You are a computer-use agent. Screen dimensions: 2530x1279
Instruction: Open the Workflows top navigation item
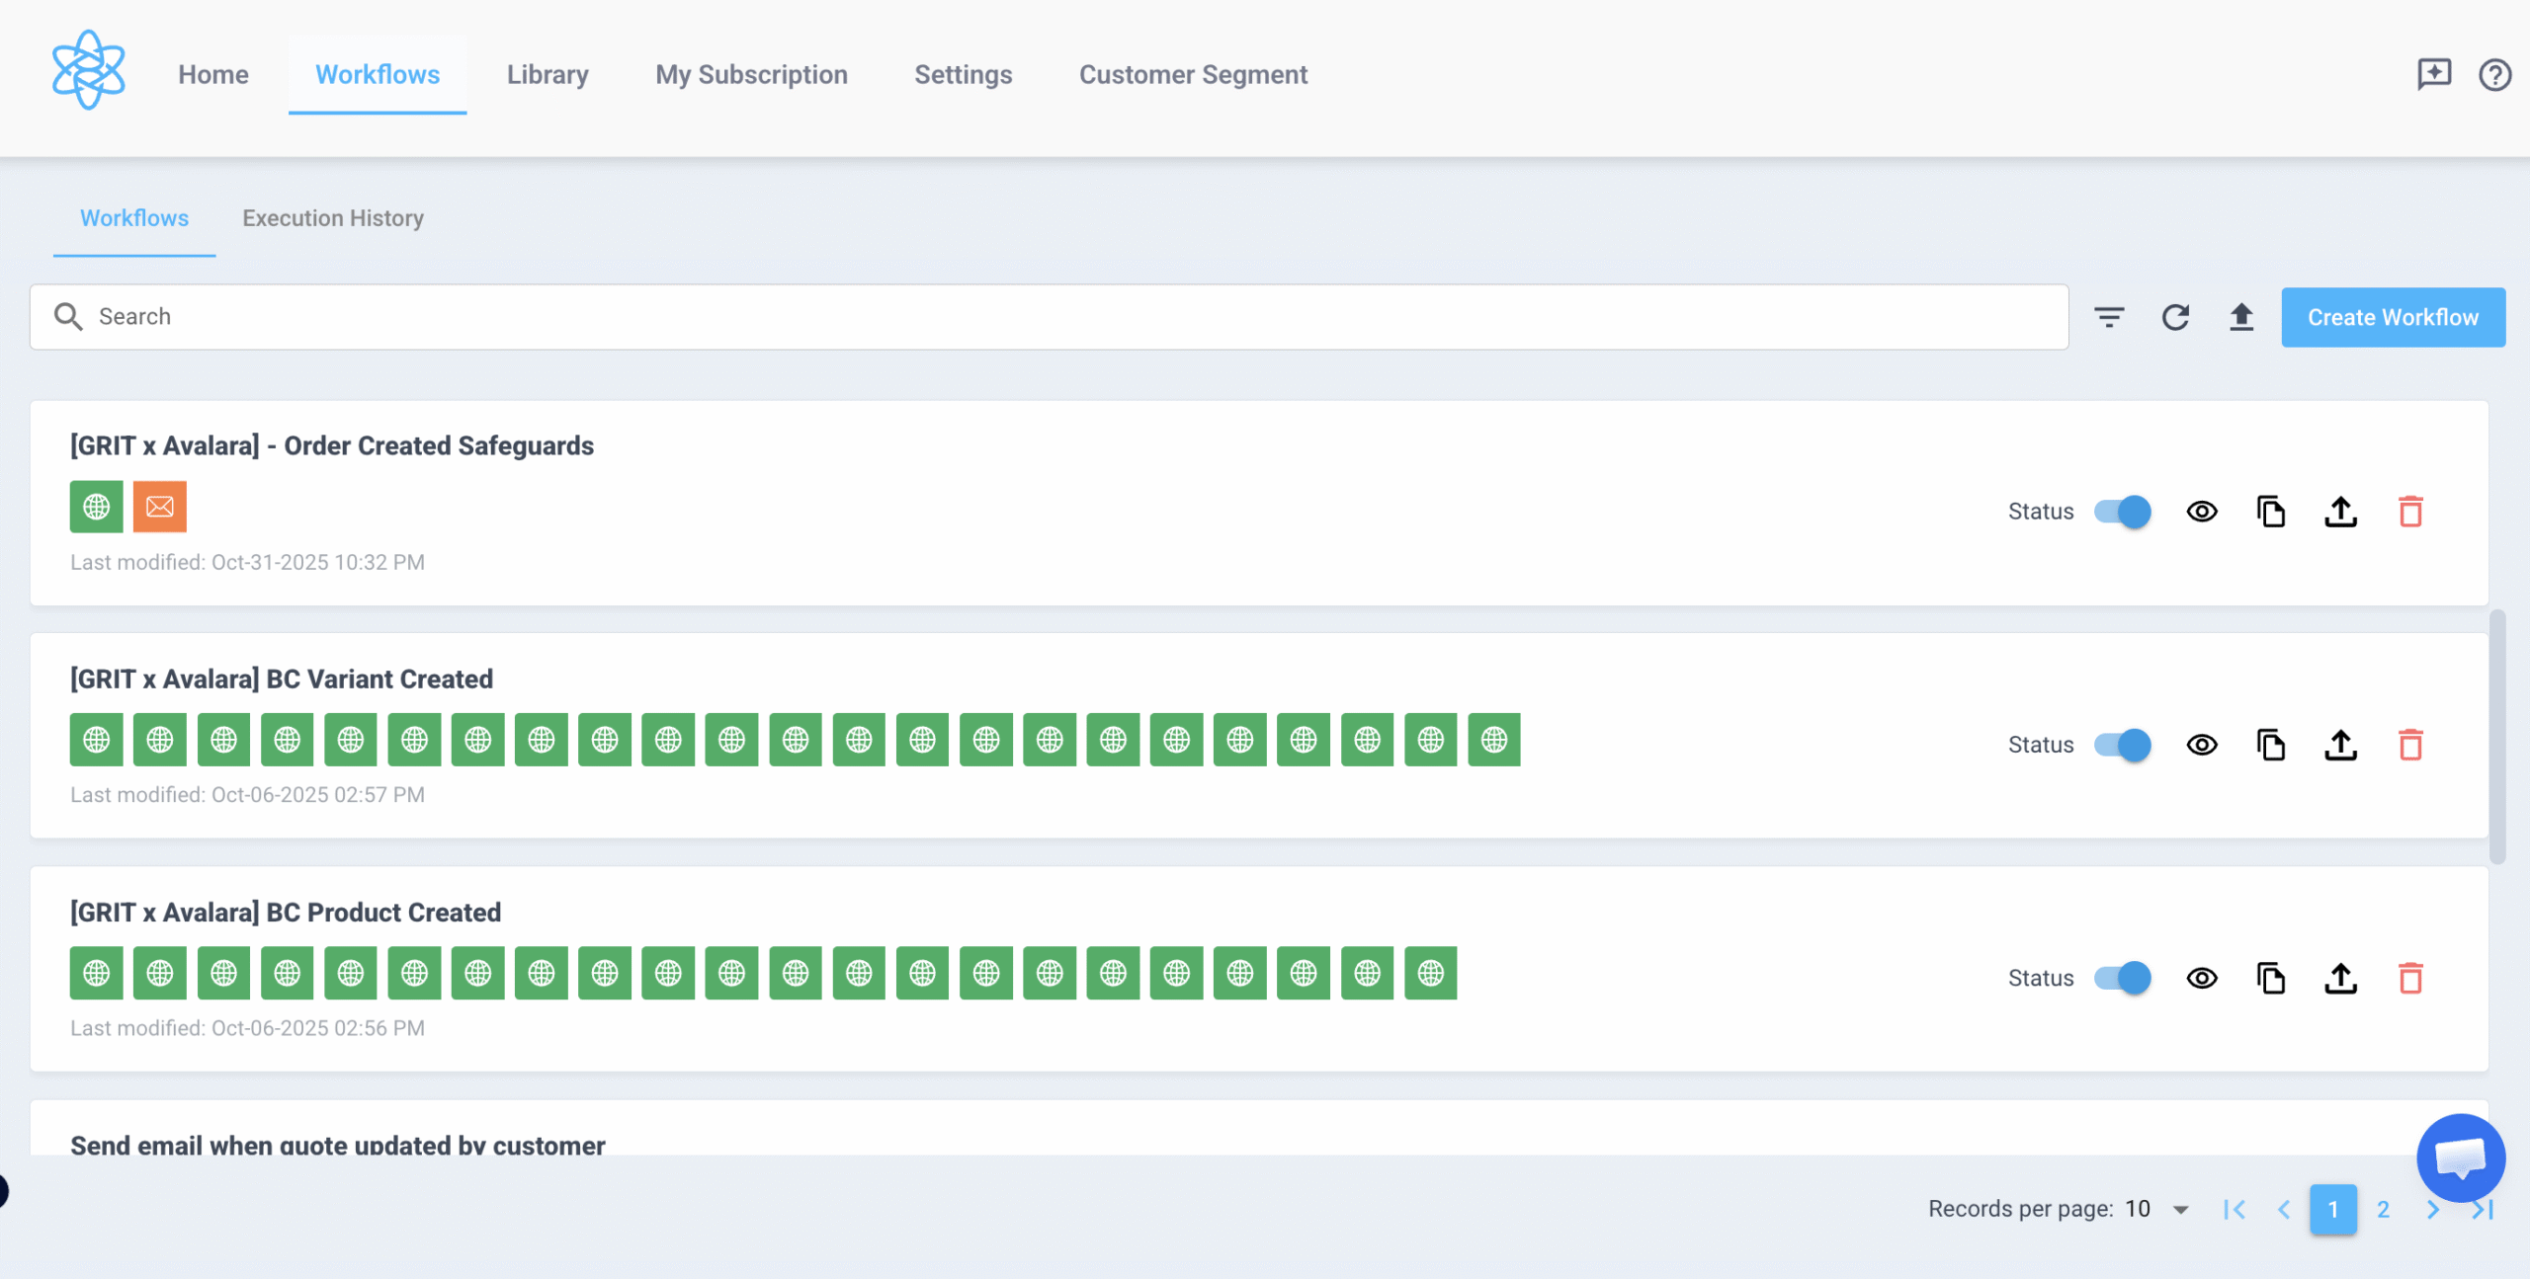tap(378, 75)
